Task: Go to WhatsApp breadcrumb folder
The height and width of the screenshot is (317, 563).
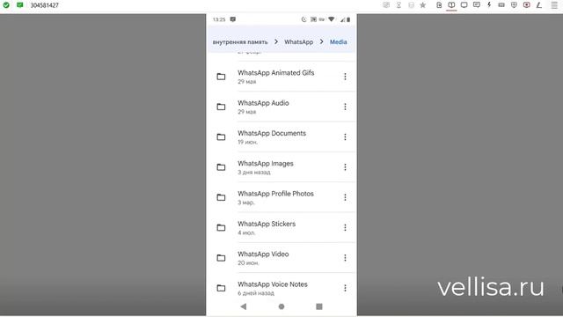Action: 299,42
